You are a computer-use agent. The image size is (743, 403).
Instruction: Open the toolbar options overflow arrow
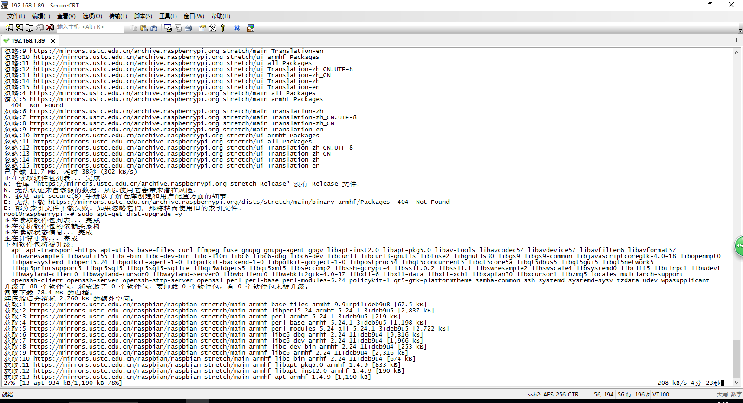click(x=740, y=31)
